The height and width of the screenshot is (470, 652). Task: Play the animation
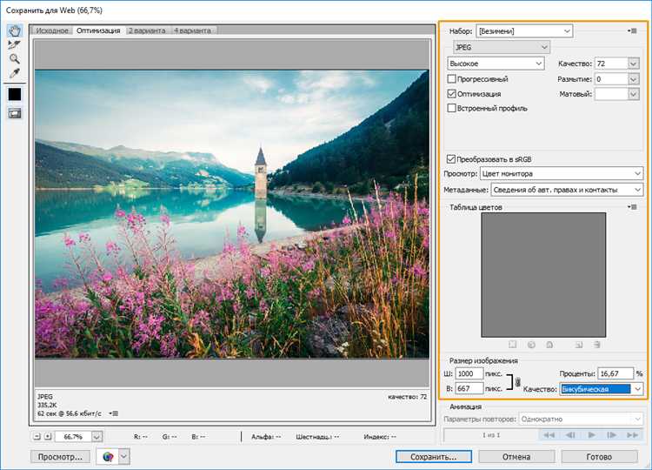coord(591,435)
